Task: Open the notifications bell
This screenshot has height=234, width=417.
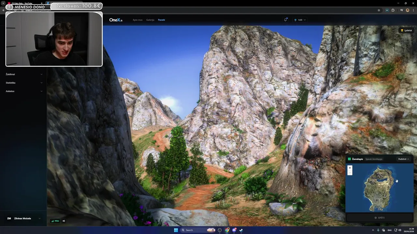Action: pos(285,20)
